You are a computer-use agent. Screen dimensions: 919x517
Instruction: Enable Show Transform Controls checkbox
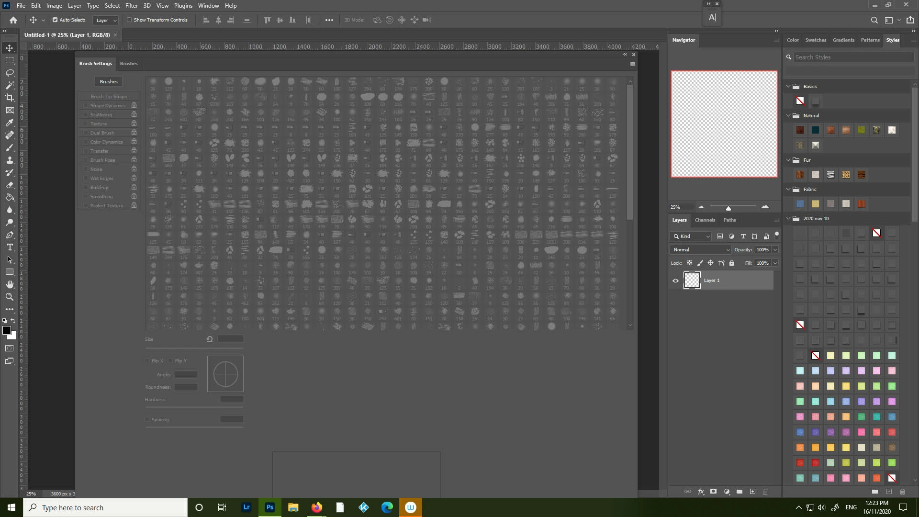(x=129, y=20)
